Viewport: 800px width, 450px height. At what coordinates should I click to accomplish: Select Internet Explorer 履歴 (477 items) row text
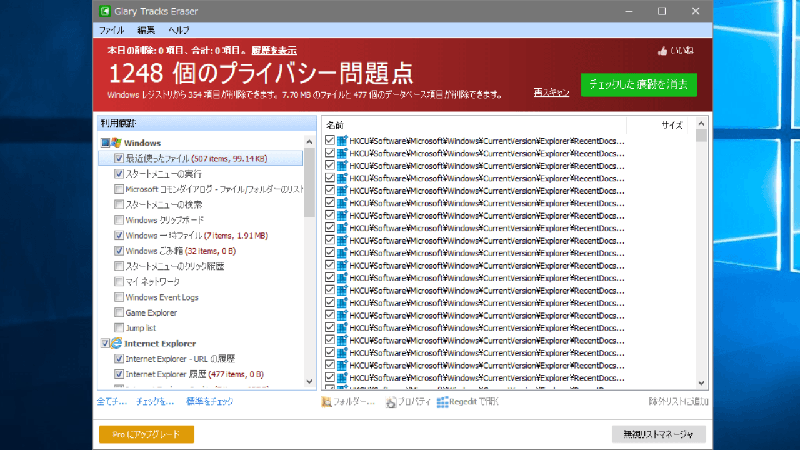click(194, 374)
